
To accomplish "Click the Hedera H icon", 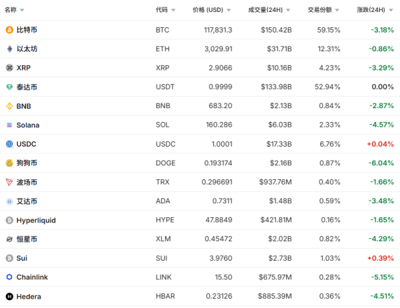I will [9, 296].
